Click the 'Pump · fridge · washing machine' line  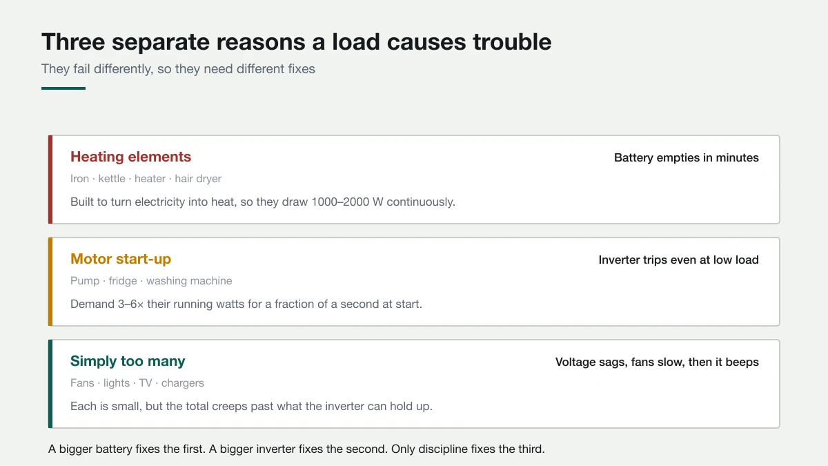pyautogui.click(x=151, y=281)
